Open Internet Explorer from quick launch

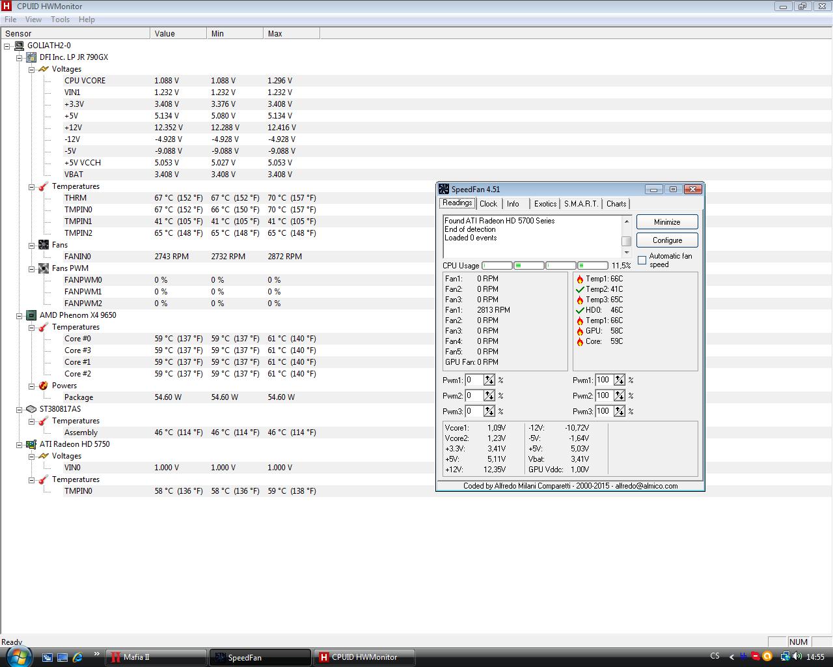(77, 657)
